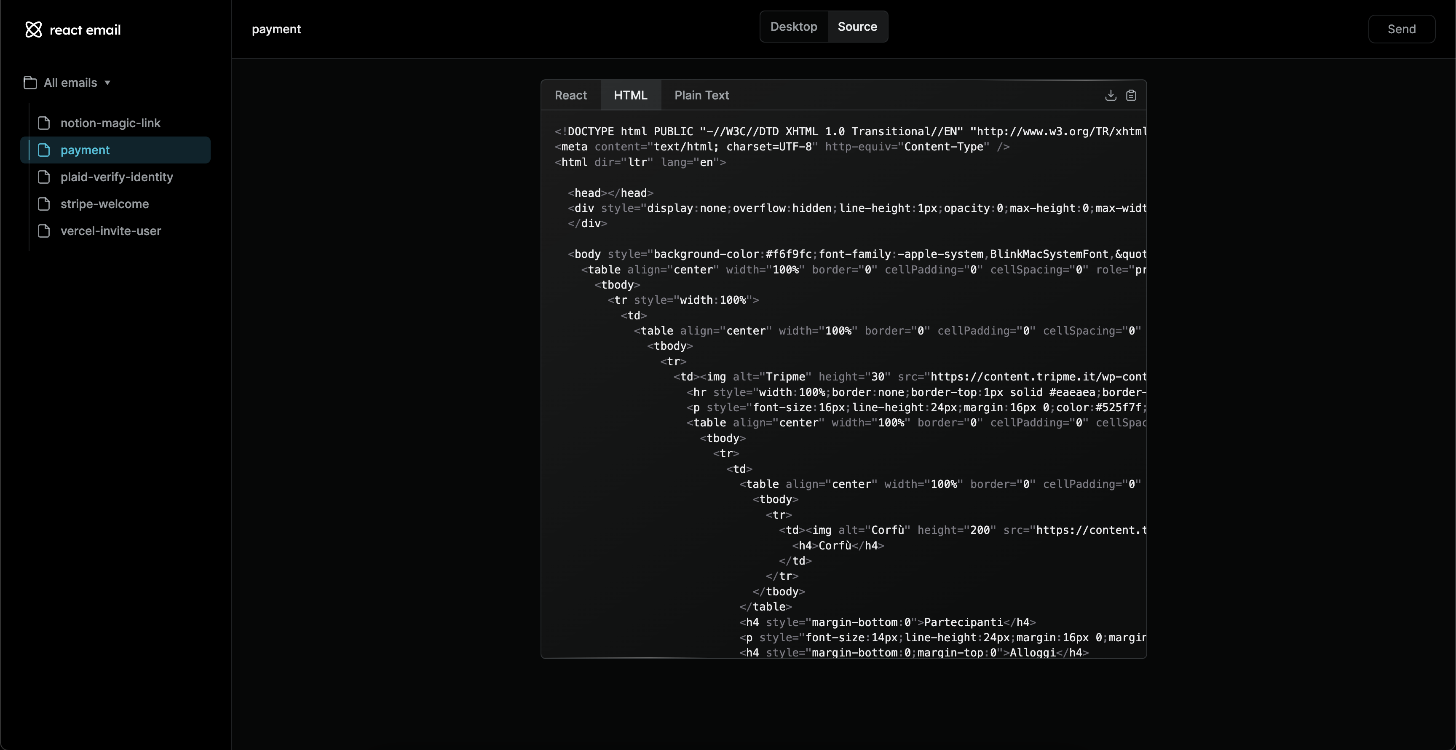Collapse the All emails dropdown arrow
The image size is (1456, 750).
tap(107, 83)
